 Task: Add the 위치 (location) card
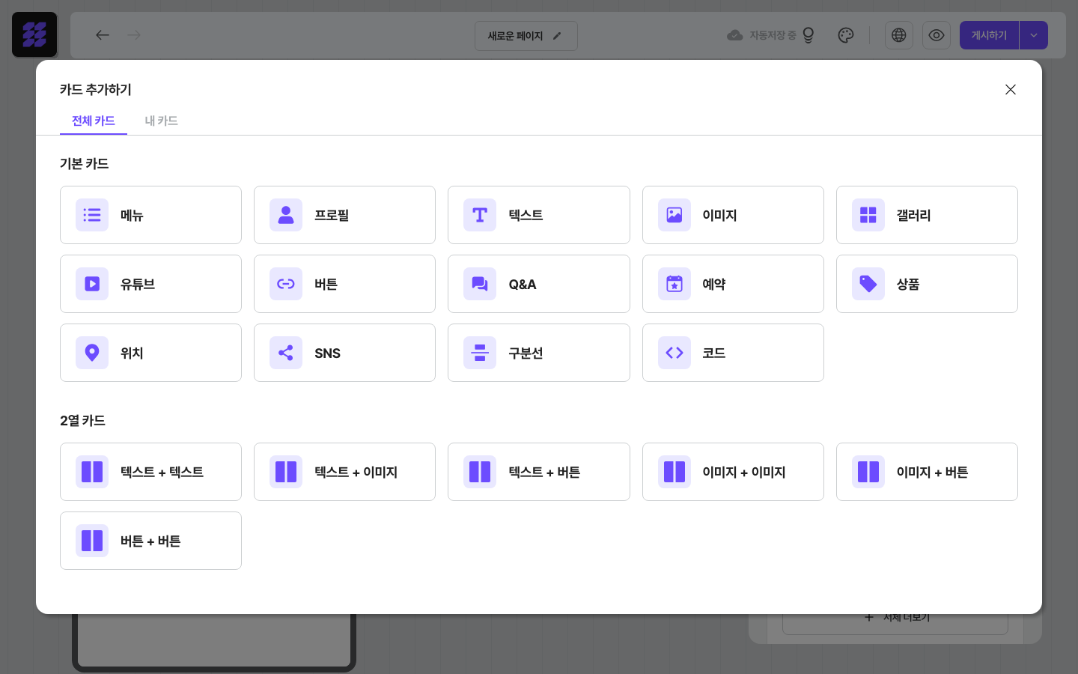[x=150, y=353]
